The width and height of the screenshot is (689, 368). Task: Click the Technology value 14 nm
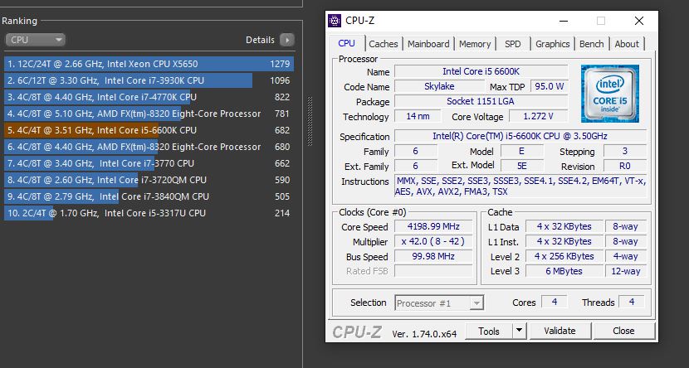pos(418,116)
